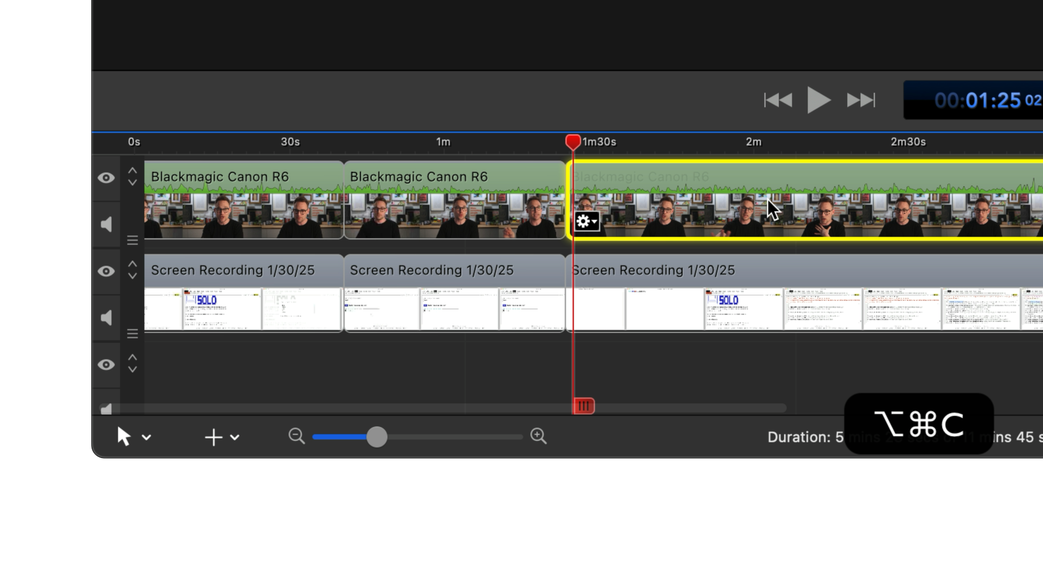Click the timeline zoom slider knob
Image resolution: width=1043 pixels, height=586 pixels.
click(x=377, y=437)
